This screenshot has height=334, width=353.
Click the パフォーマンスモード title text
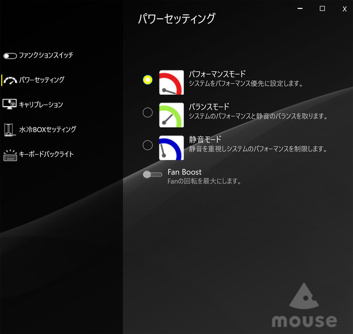tap(217, 74)
